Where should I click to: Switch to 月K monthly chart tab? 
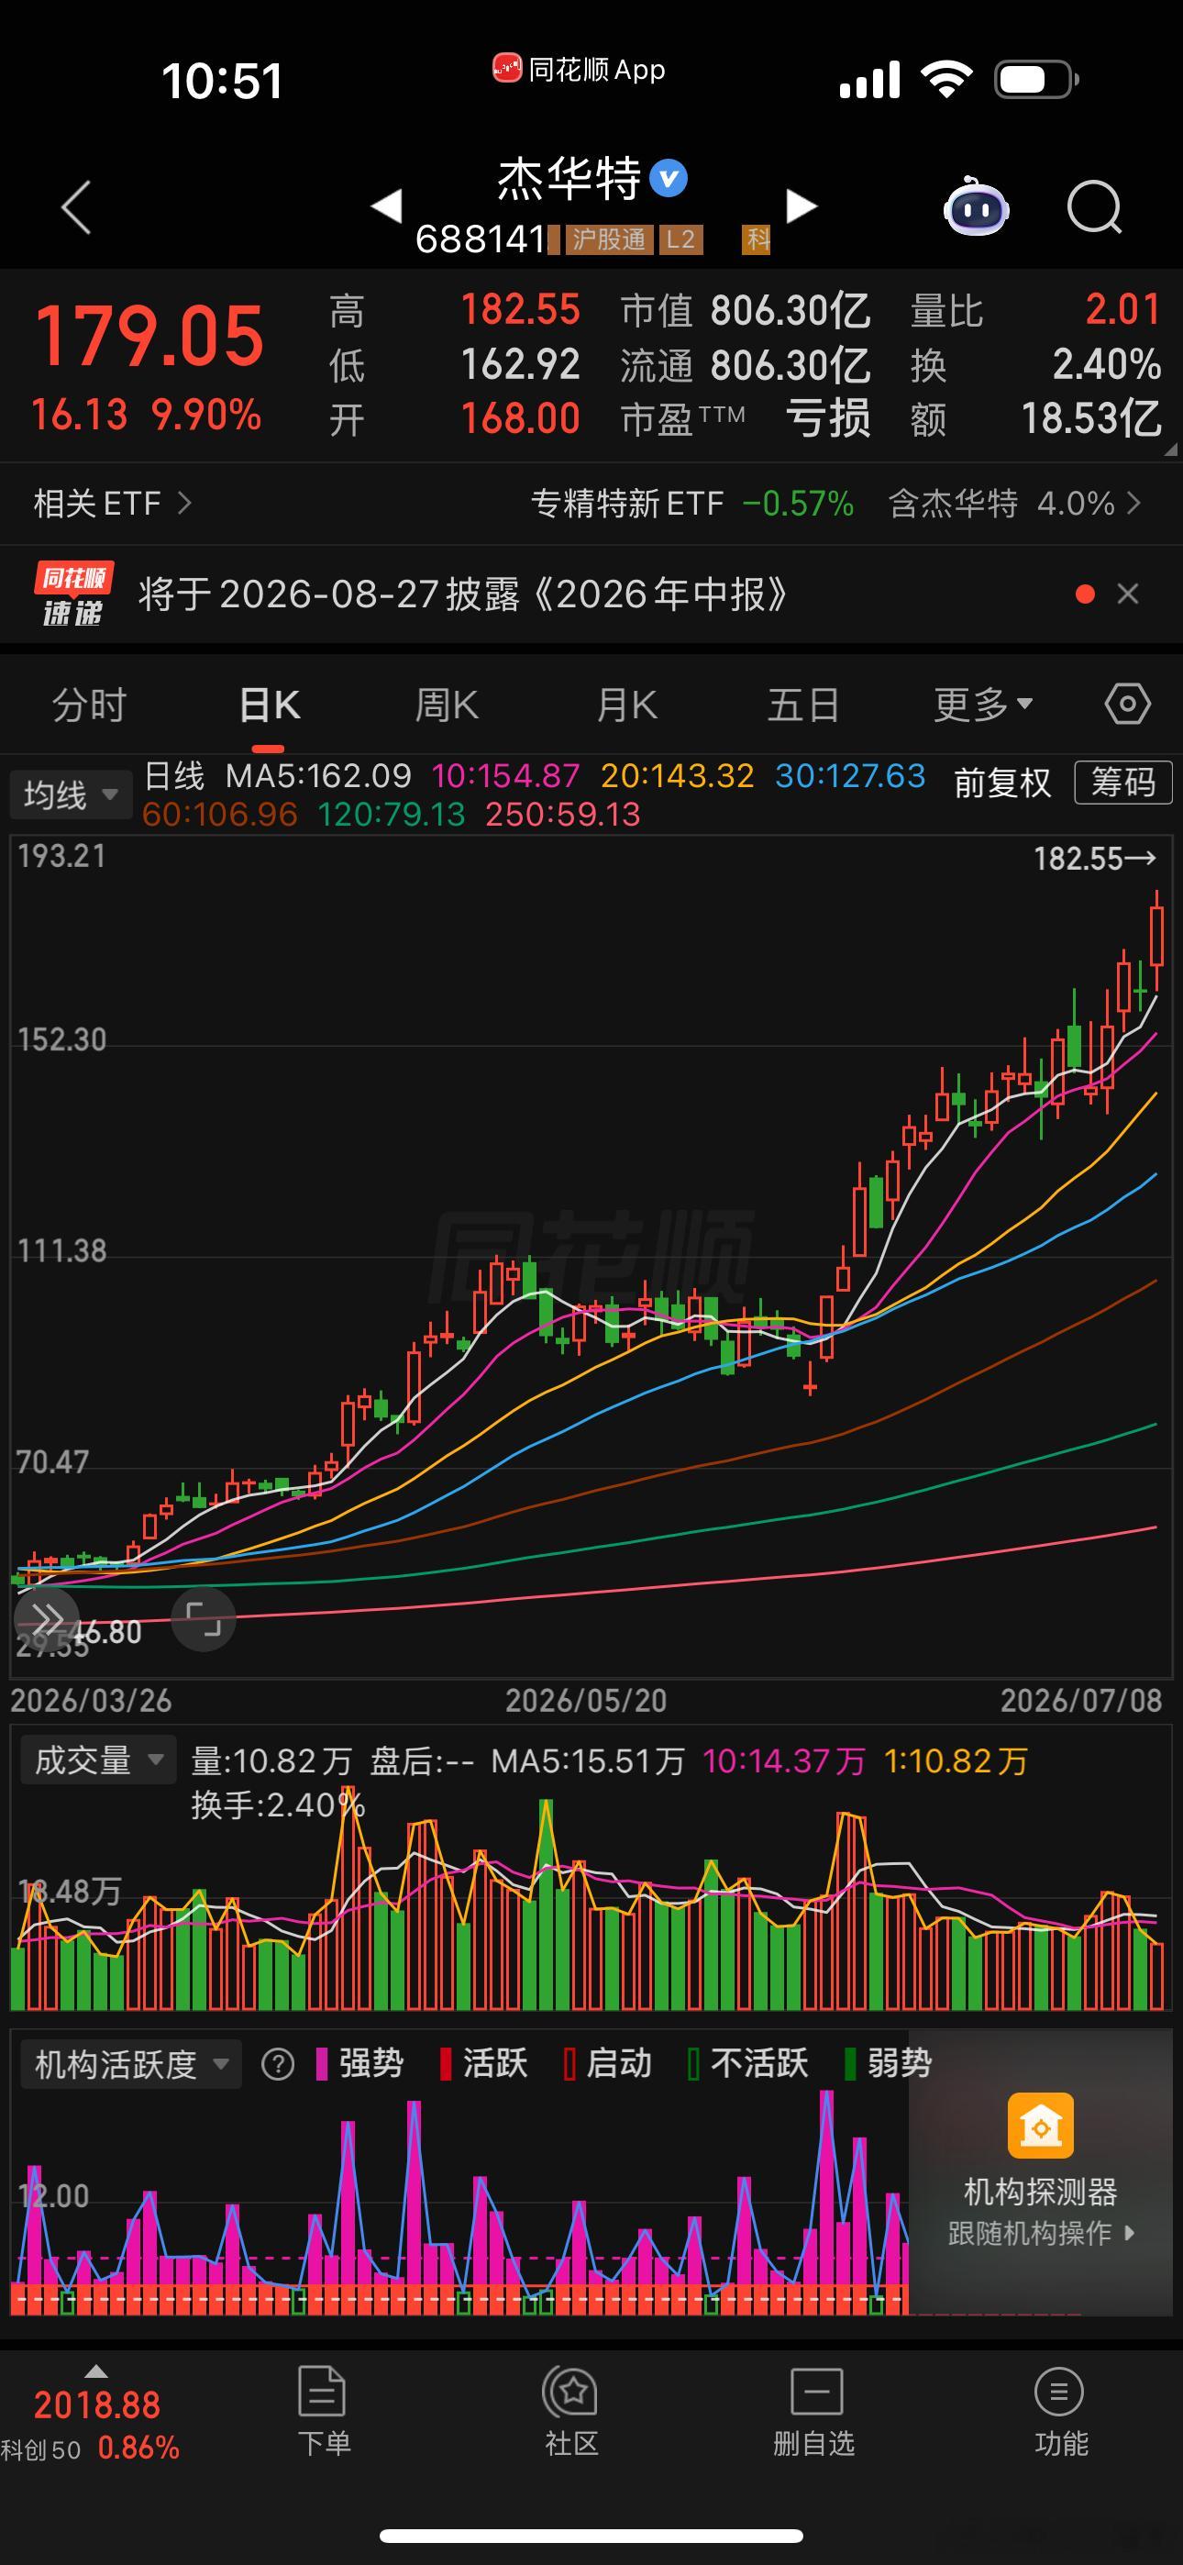pyautogui.click(x=626, y=705)
